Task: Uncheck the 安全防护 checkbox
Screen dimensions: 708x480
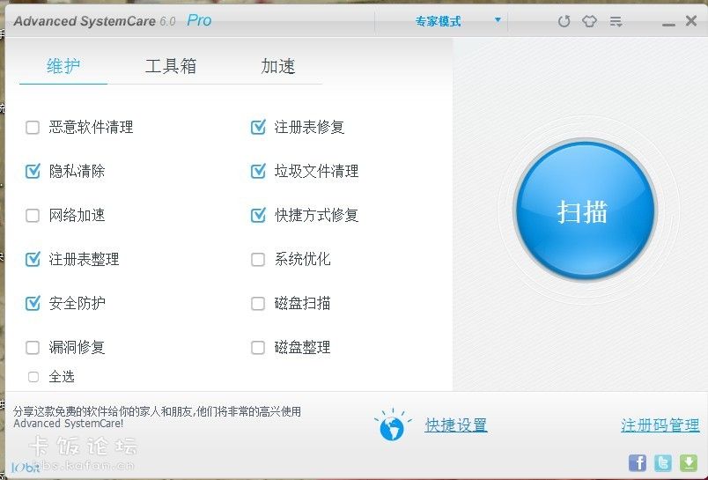Action: point(33,303)
